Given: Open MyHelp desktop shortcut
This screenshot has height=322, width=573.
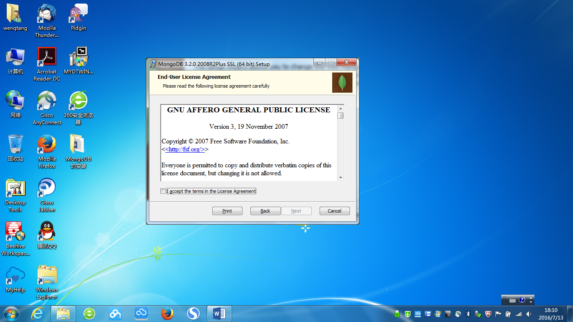Looking at the screenshot, I should click(16, 279).
